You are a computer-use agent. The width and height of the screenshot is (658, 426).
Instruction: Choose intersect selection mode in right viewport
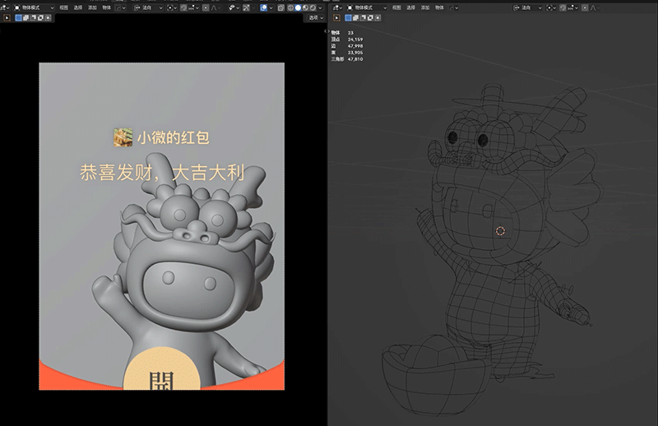click(x=378, y=17)
